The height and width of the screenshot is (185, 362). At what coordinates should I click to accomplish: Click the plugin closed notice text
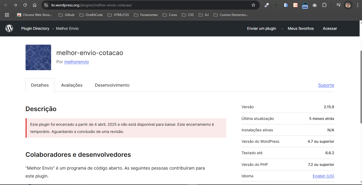coord(122,128)
